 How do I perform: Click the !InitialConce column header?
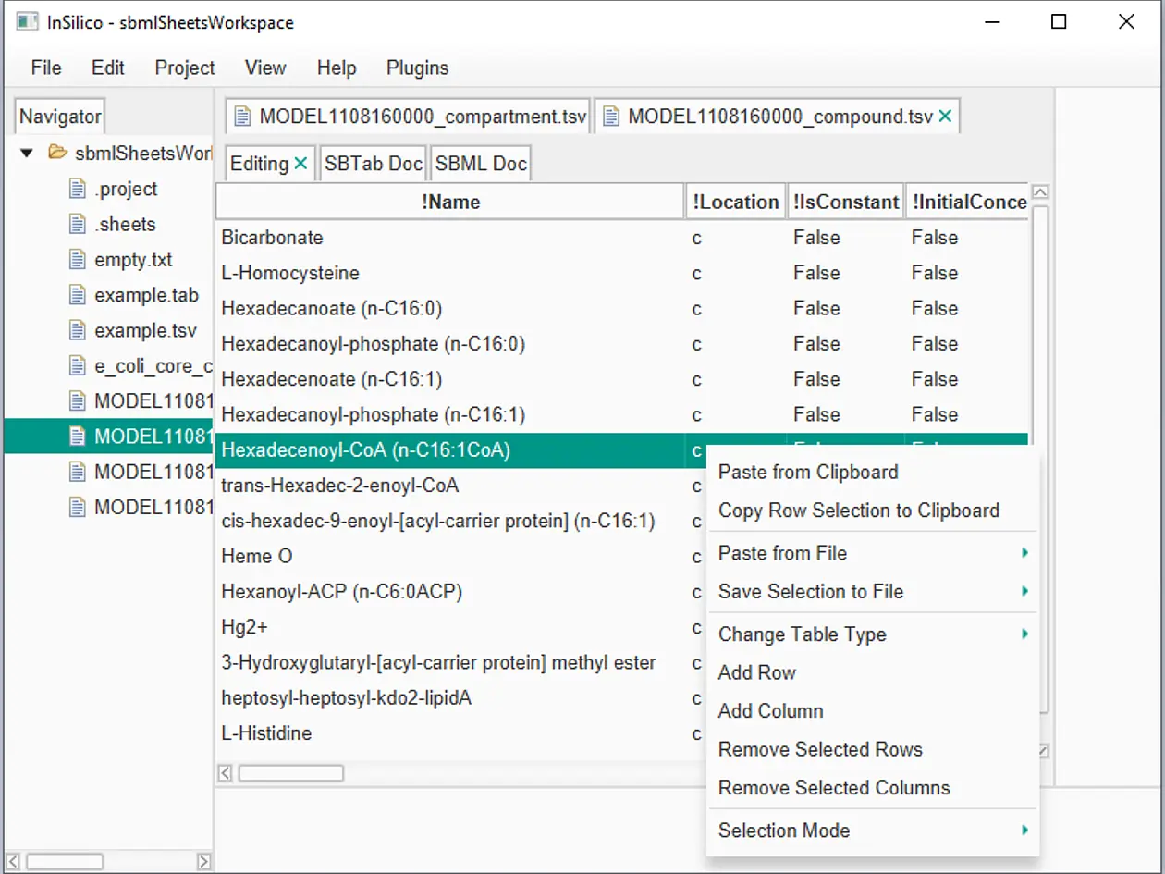tap(967, 202)
